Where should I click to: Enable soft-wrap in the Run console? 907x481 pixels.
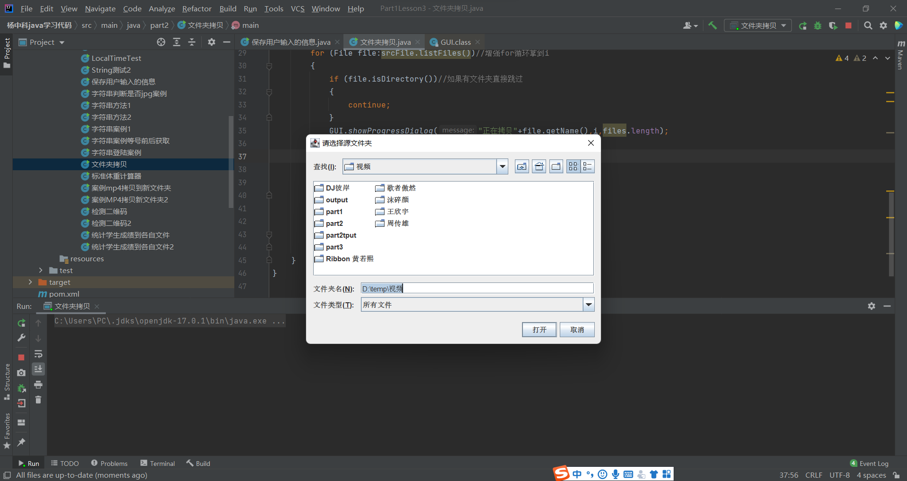click(38, 354)
